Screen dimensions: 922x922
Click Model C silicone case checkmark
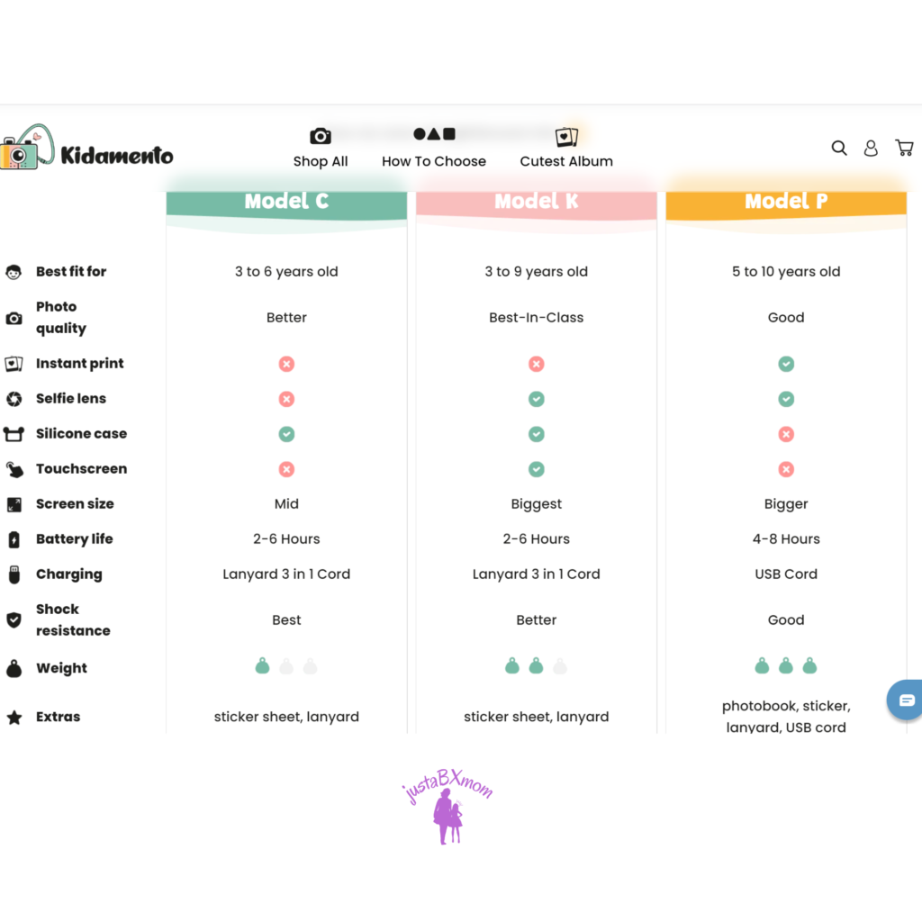coord(286,434)
